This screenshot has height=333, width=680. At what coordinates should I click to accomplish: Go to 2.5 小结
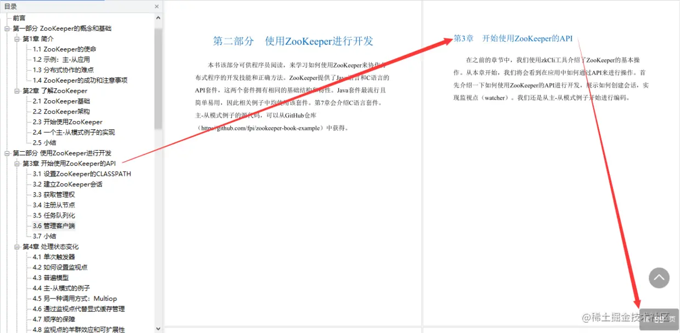[44, 143]
